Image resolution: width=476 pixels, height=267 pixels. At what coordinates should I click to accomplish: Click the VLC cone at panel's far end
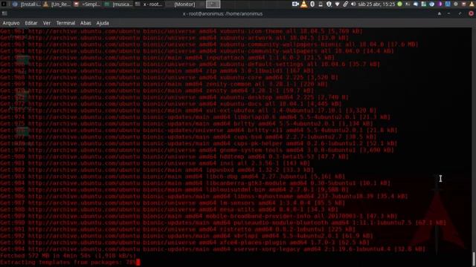click(x=472, y=4)
